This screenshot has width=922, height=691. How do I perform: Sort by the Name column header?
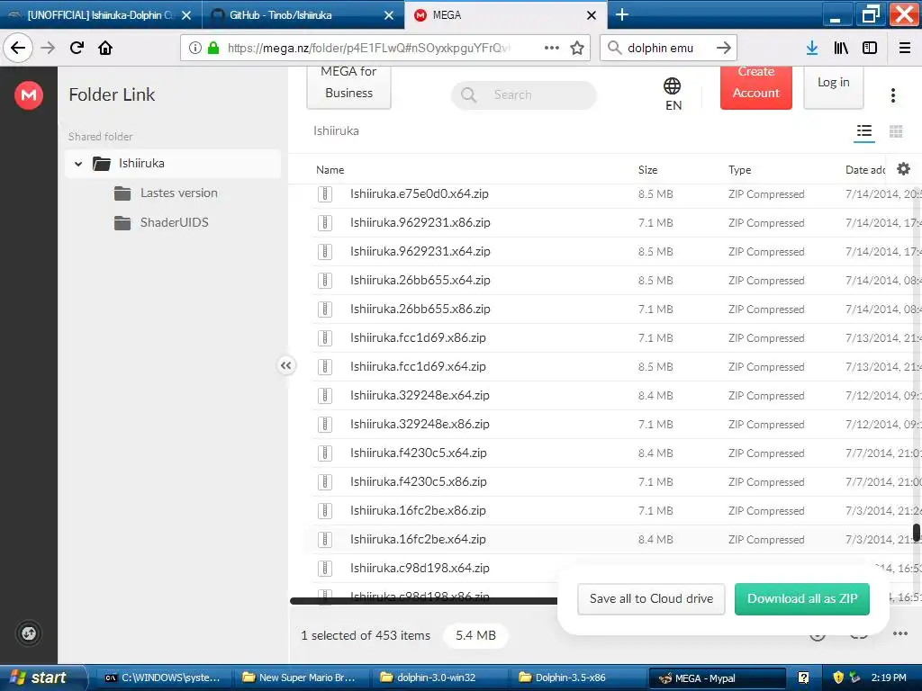click(330, 170)
